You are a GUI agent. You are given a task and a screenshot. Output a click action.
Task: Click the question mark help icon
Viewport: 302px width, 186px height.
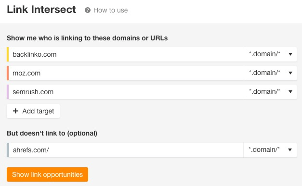88,10
